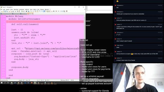Click the editor's vertical scrollbar
The width and height of the screenshot is (164, 92).
coord(85,47)
